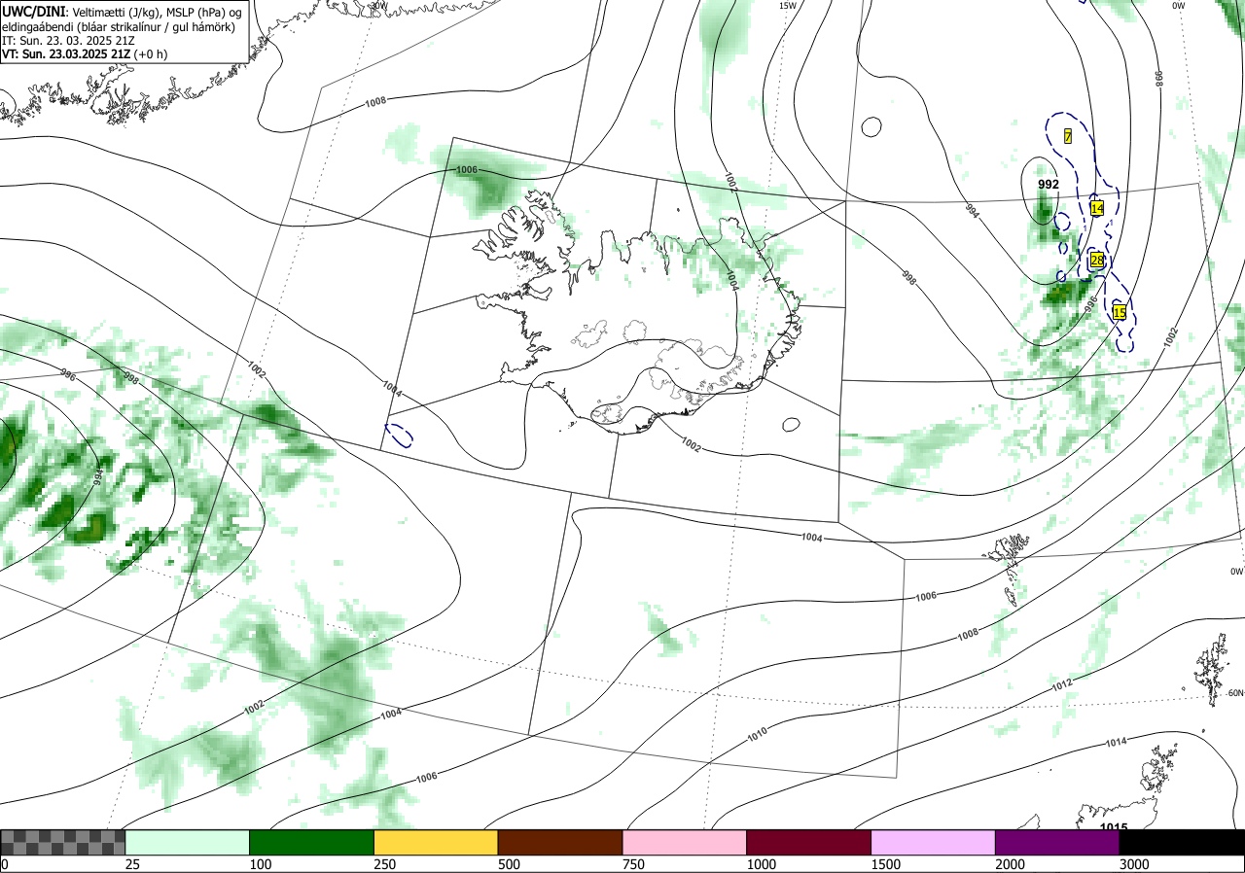Click the "1014" isobar label
1245x873 pixels.
pos(1116,742)
